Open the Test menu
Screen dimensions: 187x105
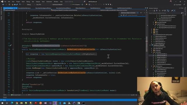pos(33,2)
